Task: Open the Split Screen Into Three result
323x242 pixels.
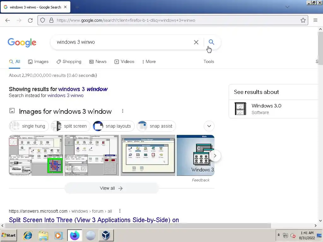Action: (x=94, y=220)
